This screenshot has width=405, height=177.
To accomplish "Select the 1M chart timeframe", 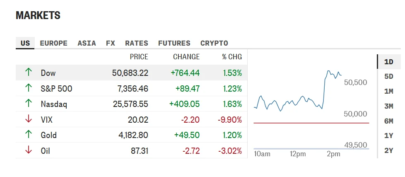I will [388, 91].
